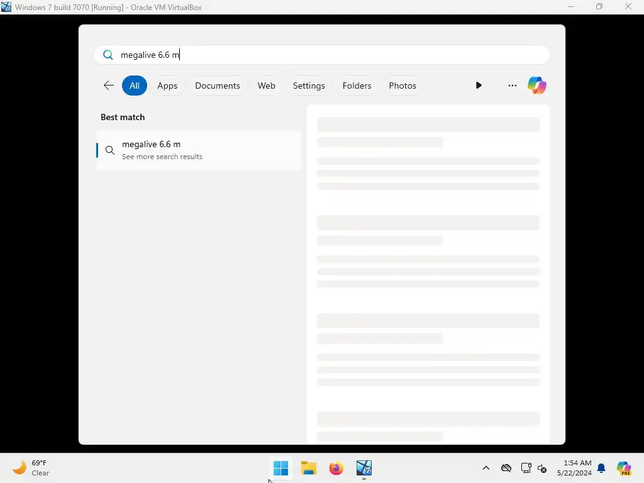Click the search text input field
The height and width of the screenshot is (483, 644).
point(322,55)
